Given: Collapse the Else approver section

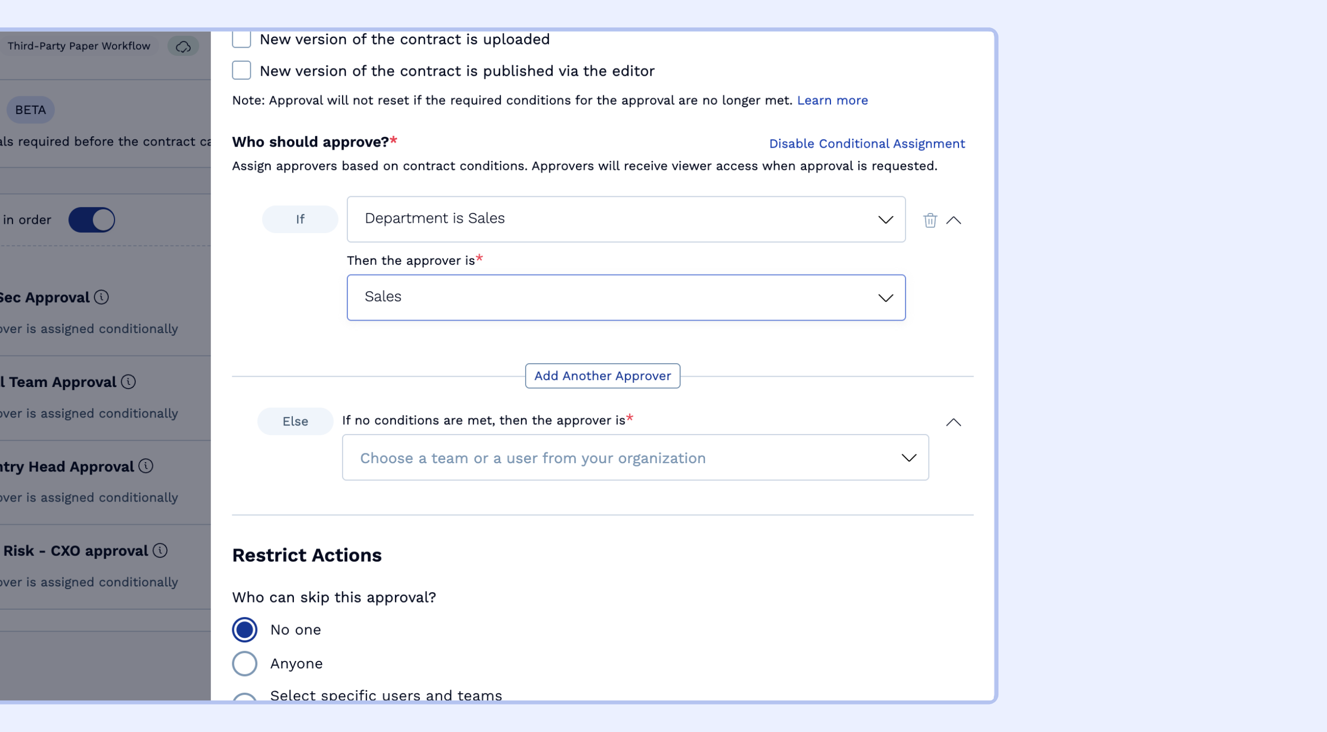Looking at the screenshot, I should click(953, 422).
